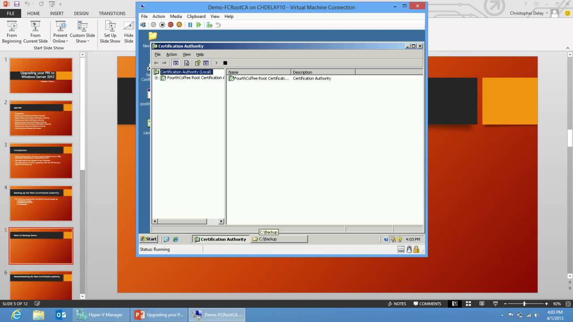Open VM Connection Clipboard menu
The image size is (573, 322).
click(x=197, y=16)
